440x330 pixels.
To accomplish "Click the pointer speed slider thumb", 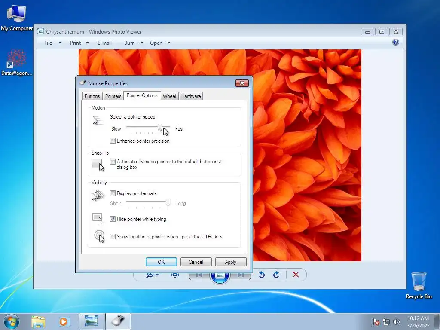I will pos(160,128).
